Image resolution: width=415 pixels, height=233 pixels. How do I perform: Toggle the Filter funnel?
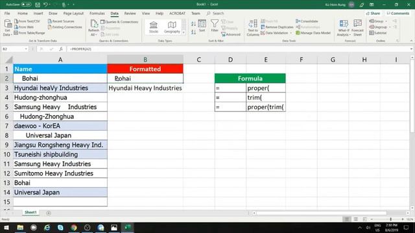coord(215,26)
